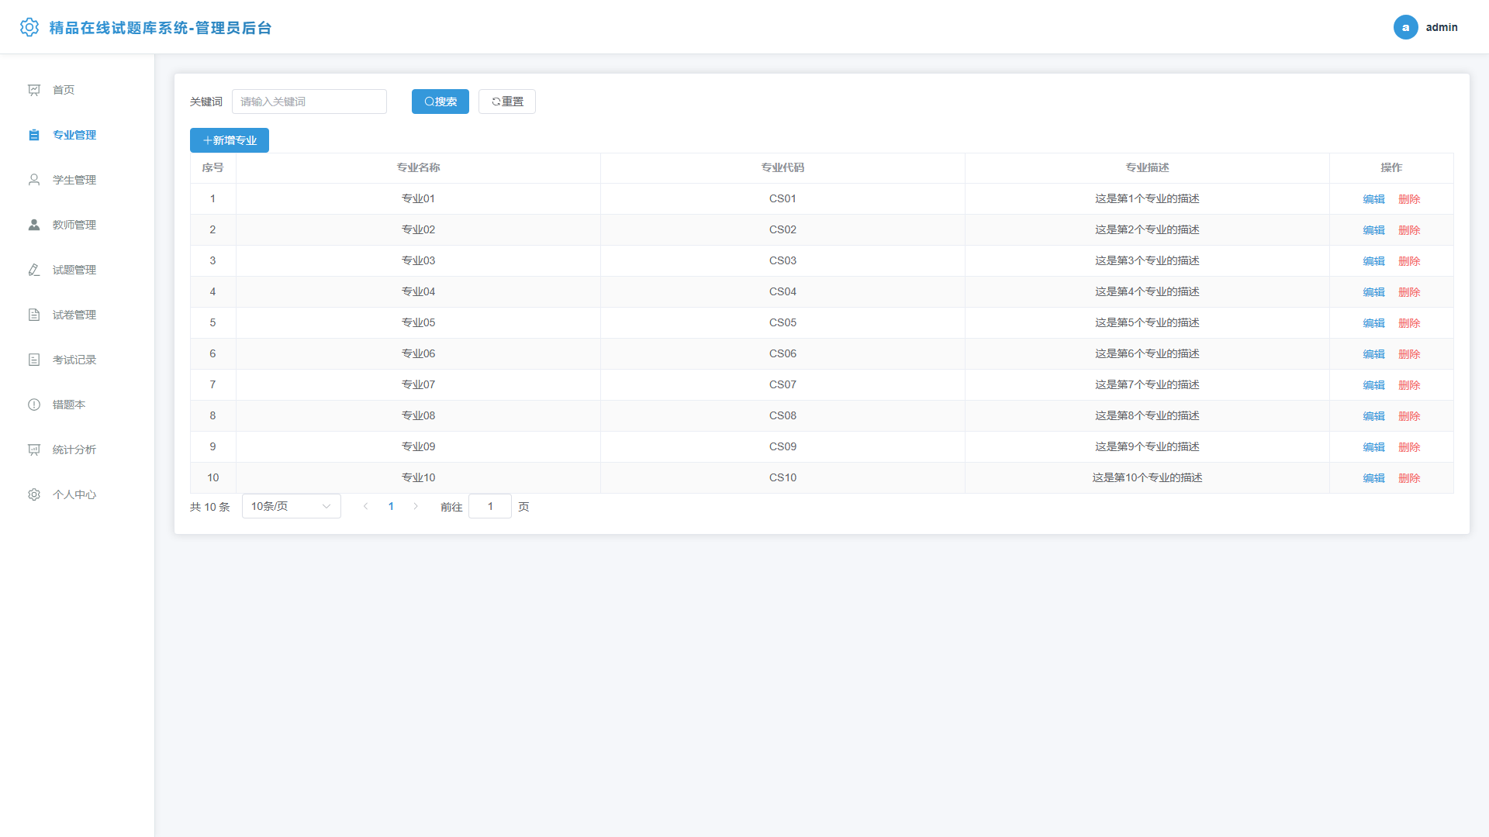Click the CS01 code cell
Image resolution: width=1489 pixels, height=837 pixels.
[783, 198]
